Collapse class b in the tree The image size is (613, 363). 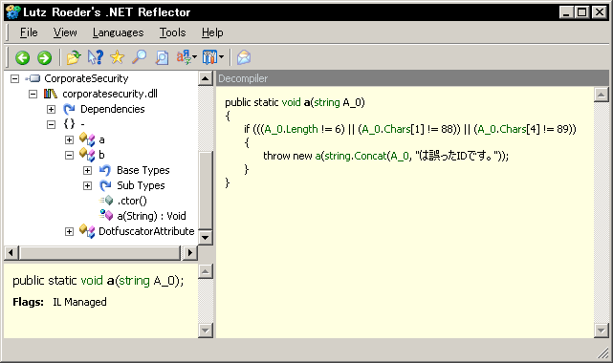[x=69, y=155]
